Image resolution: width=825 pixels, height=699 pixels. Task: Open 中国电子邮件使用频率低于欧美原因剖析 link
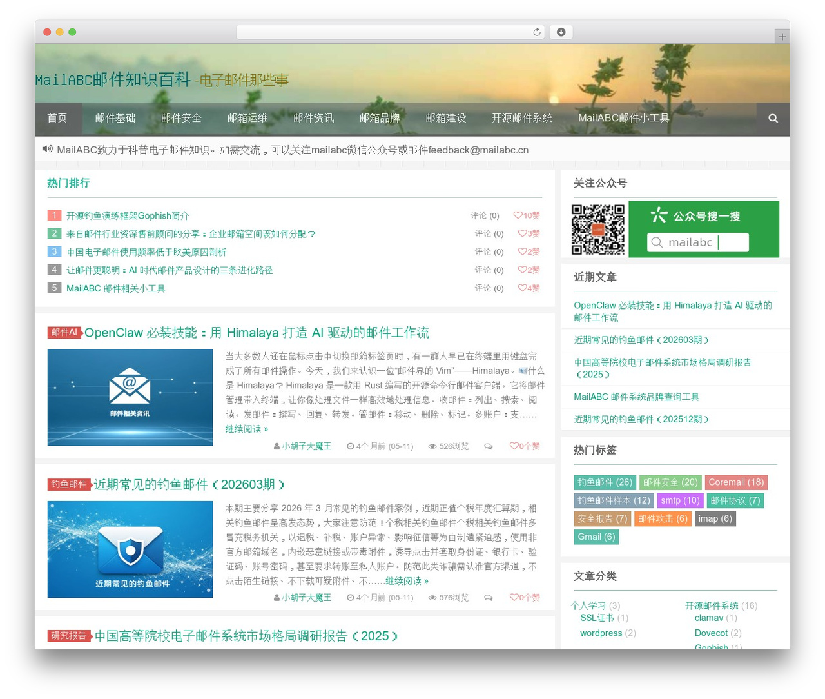146,252
